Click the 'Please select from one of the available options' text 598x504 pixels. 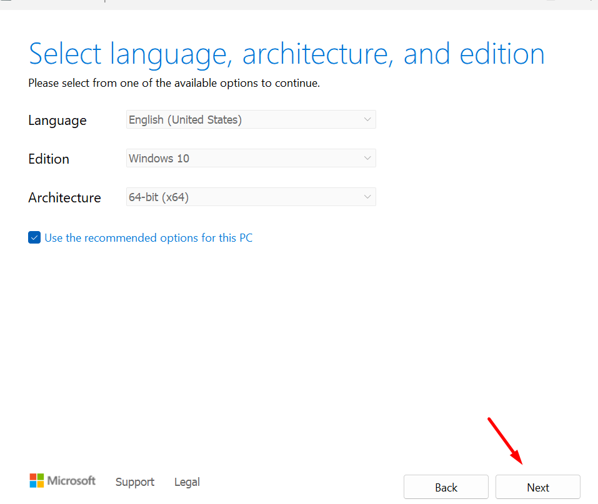(174, 83)
